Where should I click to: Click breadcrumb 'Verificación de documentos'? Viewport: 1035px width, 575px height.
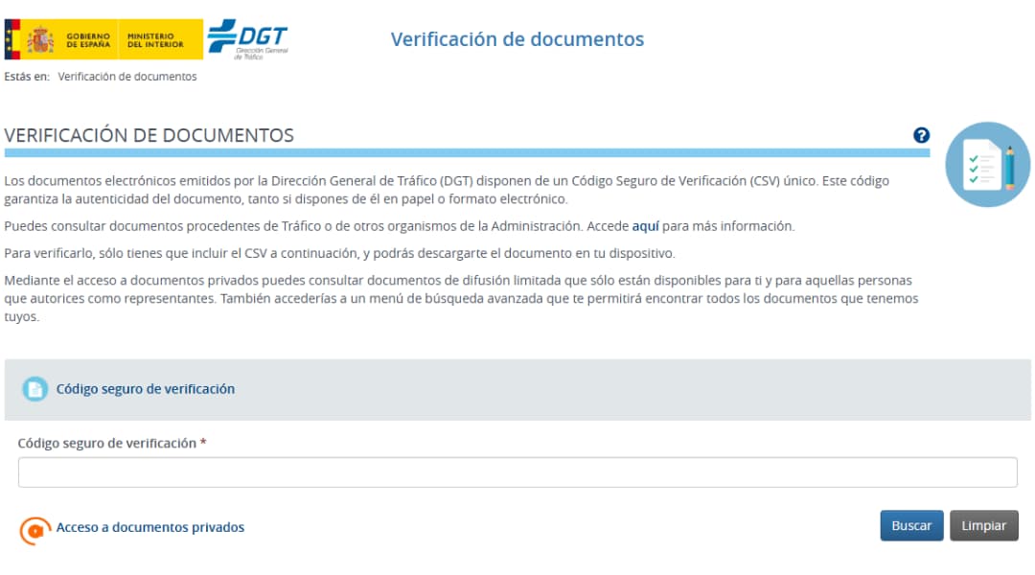[x=127, y=77]
